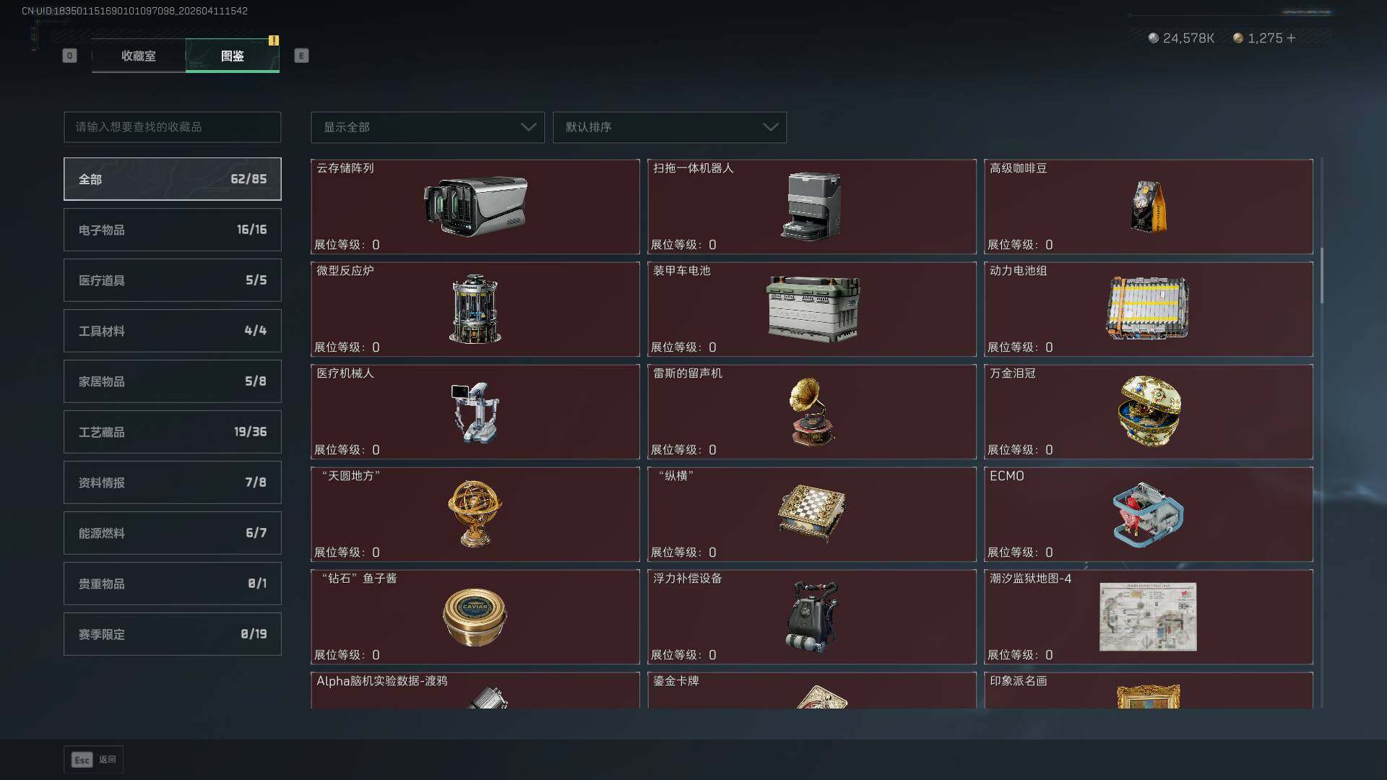Click the Esc 返回 back button
Viewport: 1387px width, 780px height.
(x=94, y=760)
